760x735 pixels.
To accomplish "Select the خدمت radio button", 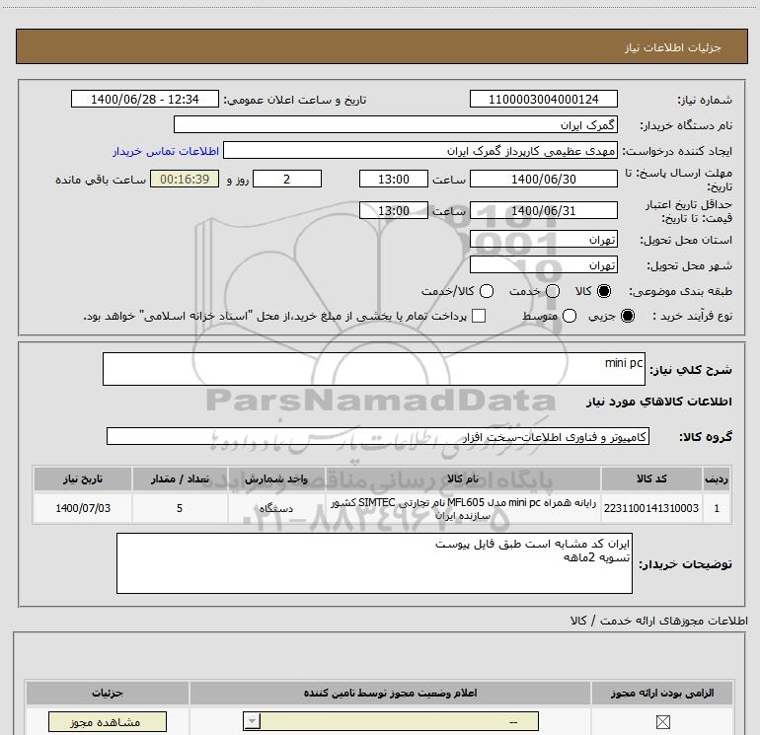I will coord(553,291).
